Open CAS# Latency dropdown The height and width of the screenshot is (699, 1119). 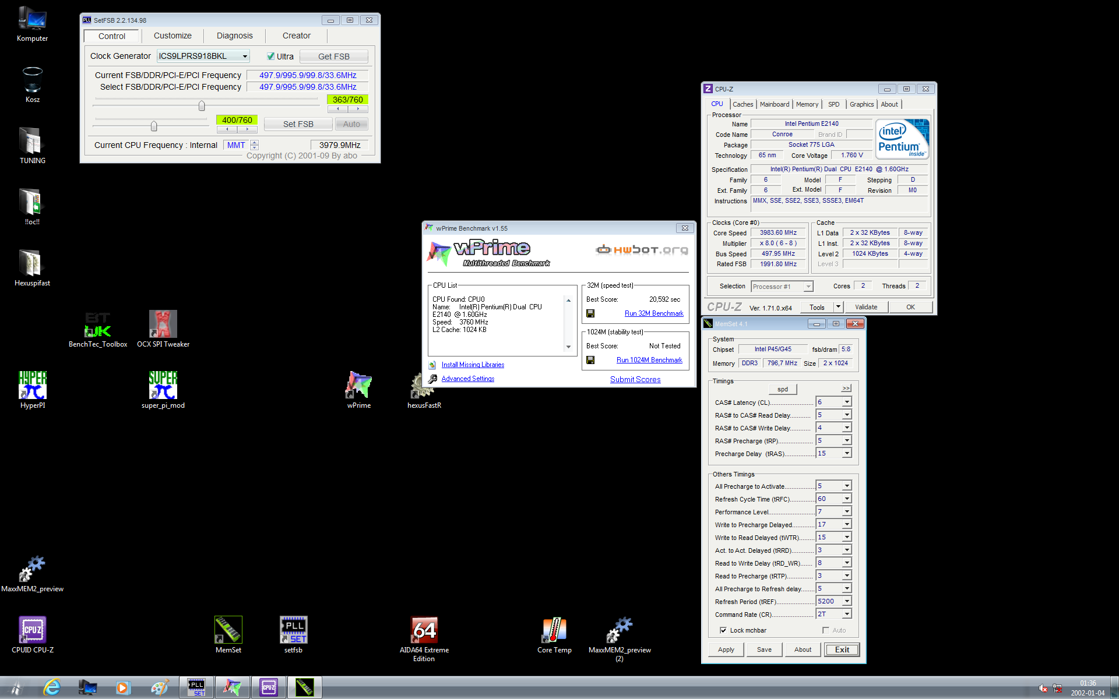[x=847, y=402]
